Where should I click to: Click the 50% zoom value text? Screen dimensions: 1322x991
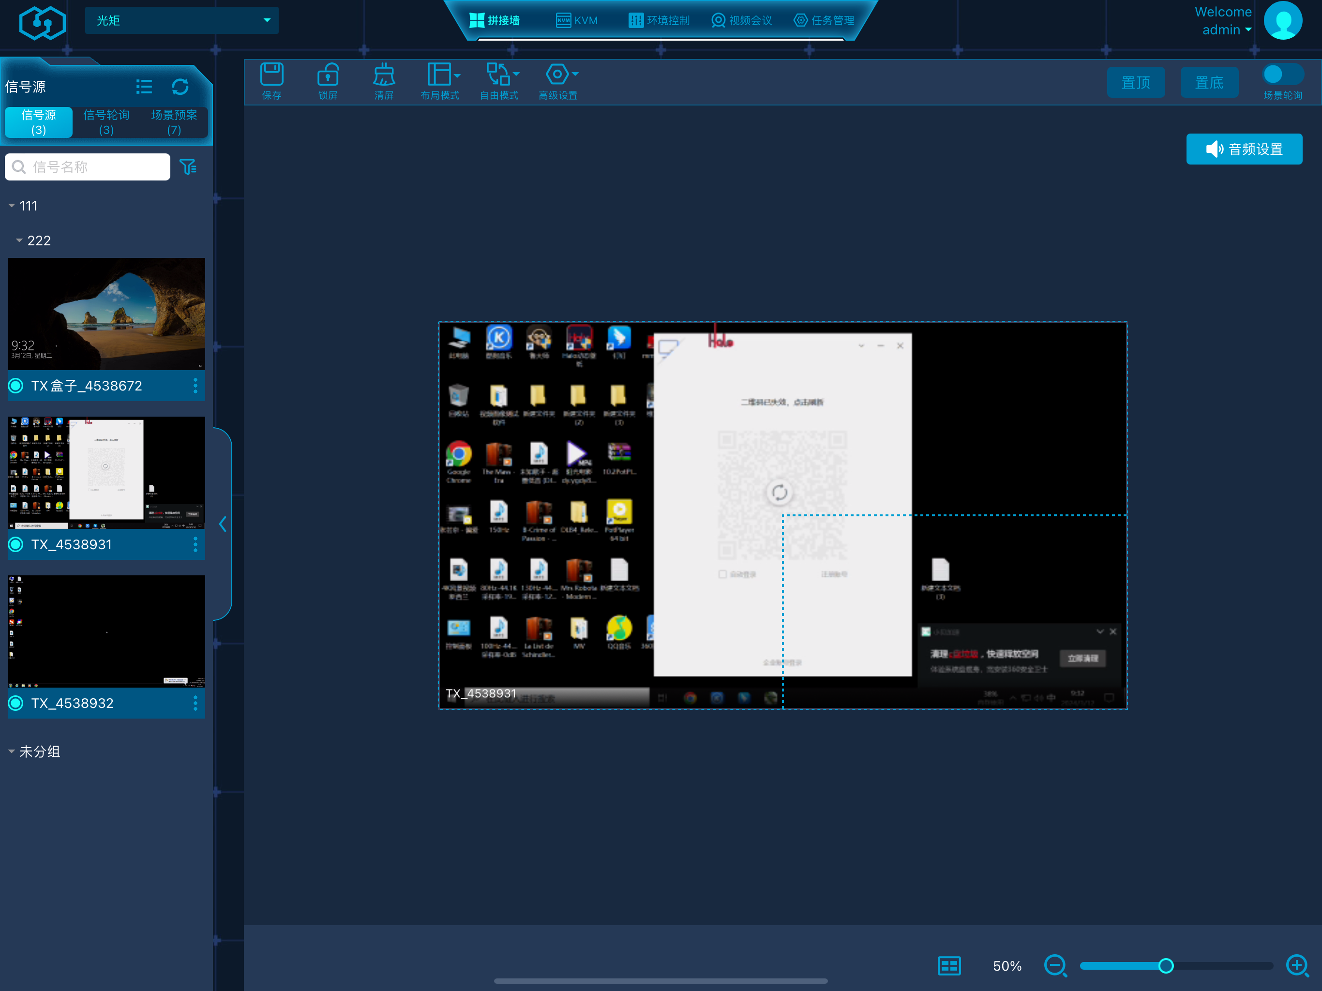tap(1007, 965)
